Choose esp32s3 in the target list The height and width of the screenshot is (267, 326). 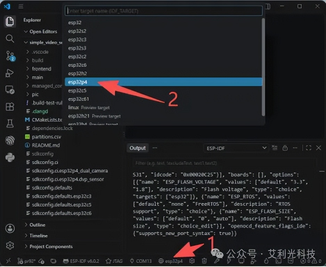[163, 48]
